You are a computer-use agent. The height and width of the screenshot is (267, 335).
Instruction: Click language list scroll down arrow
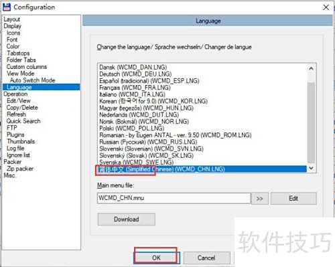tap(311, 168)
